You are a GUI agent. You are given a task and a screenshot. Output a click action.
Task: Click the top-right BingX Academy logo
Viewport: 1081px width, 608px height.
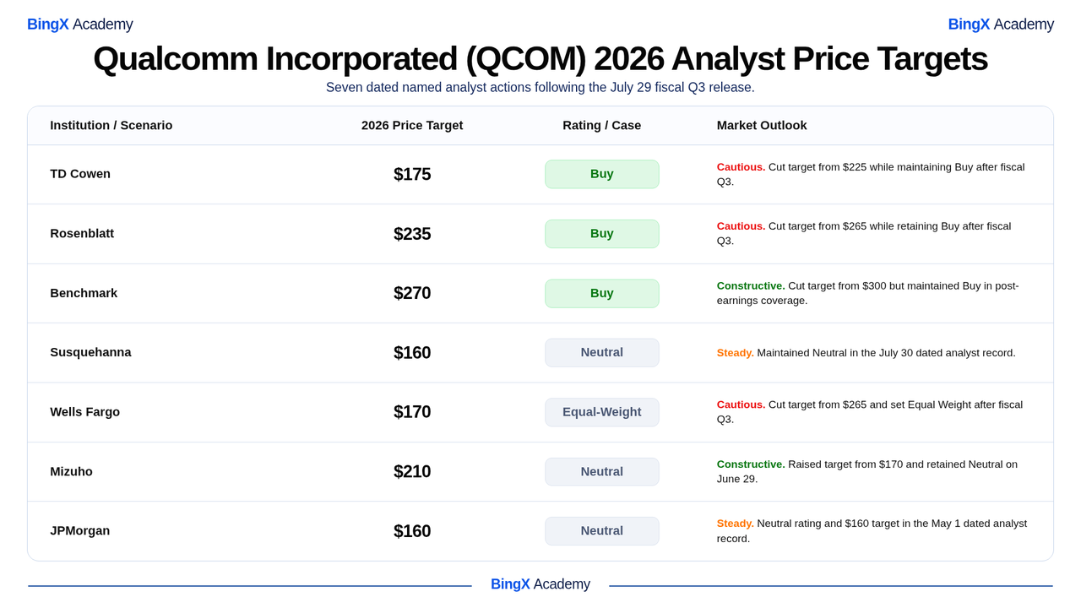point(1001,24)
